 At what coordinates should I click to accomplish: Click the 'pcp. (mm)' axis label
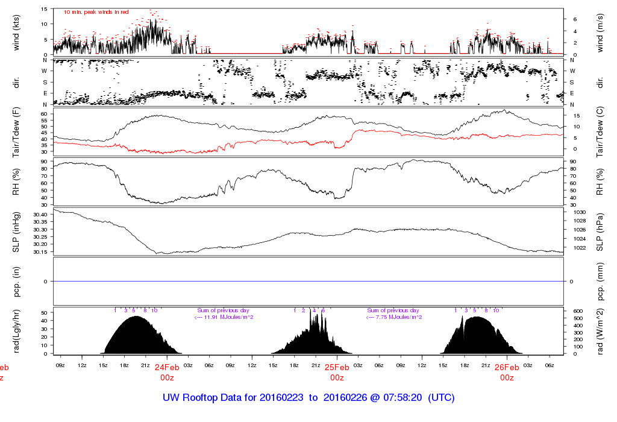pyautogui.click(x=600, y=282)
